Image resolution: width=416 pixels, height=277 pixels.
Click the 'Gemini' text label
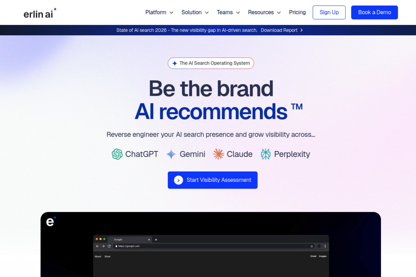pos(192,154)
